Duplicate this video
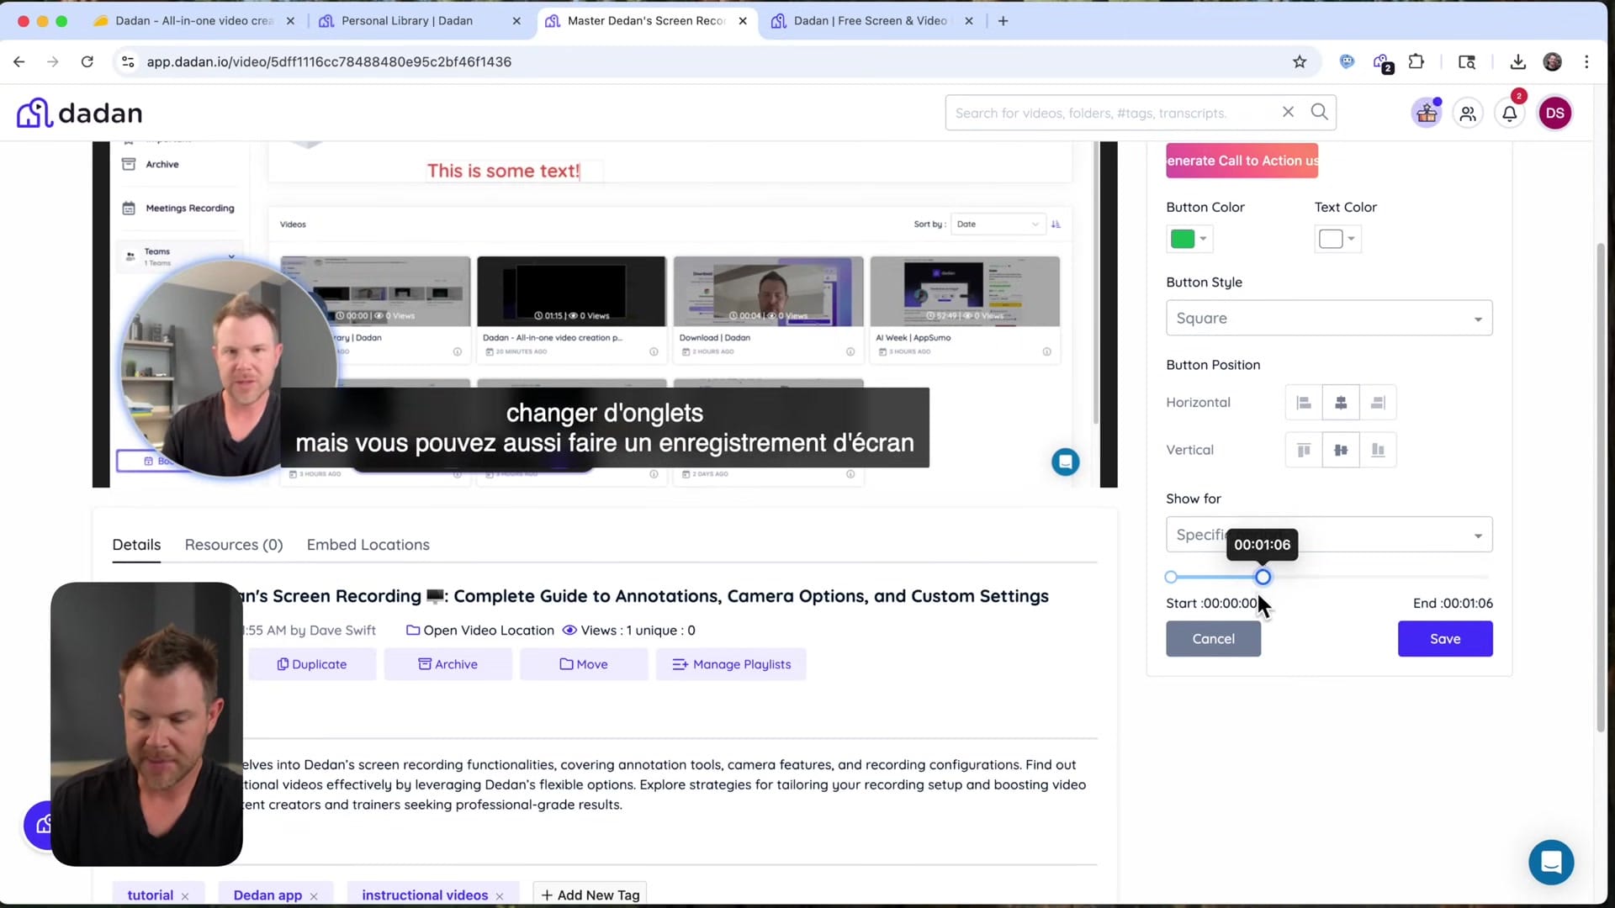The width and height of the screenshot is (1615, 908). tap(312, 664)
